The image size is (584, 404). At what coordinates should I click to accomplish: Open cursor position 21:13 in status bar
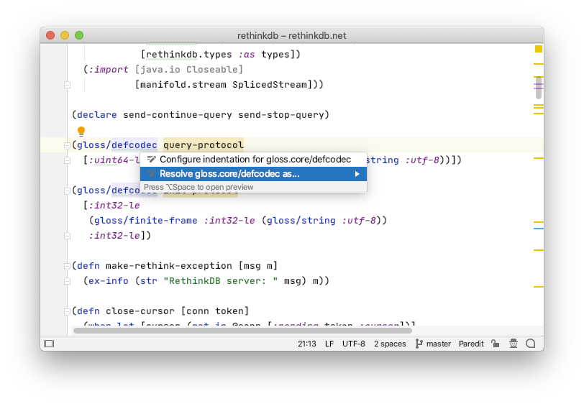click(306, 344)
